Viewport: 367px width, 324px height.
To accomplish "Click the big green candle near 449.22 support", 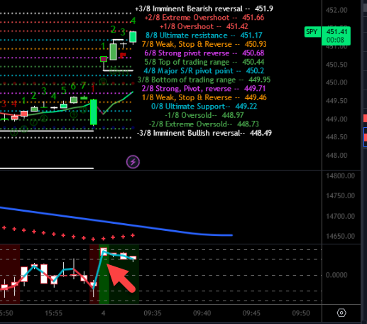I will (x=94, y=112).
